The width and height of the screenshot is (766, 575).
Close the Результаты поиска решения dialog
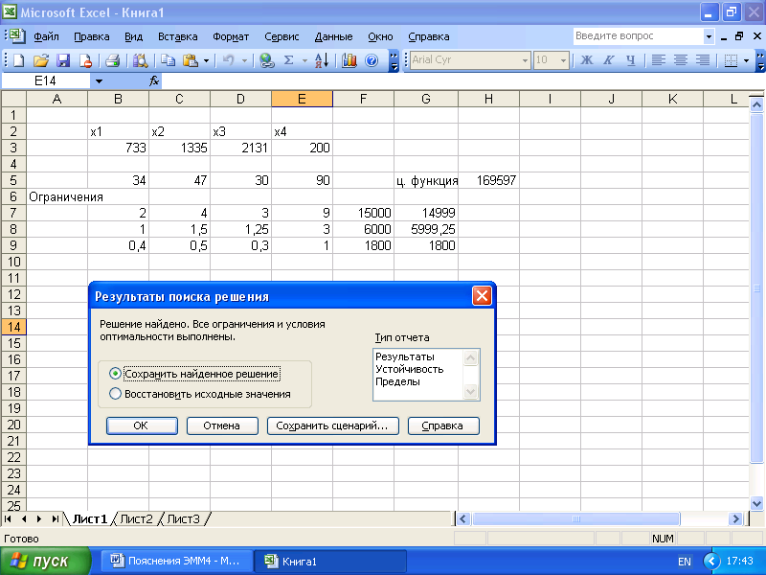click(482, 296)
